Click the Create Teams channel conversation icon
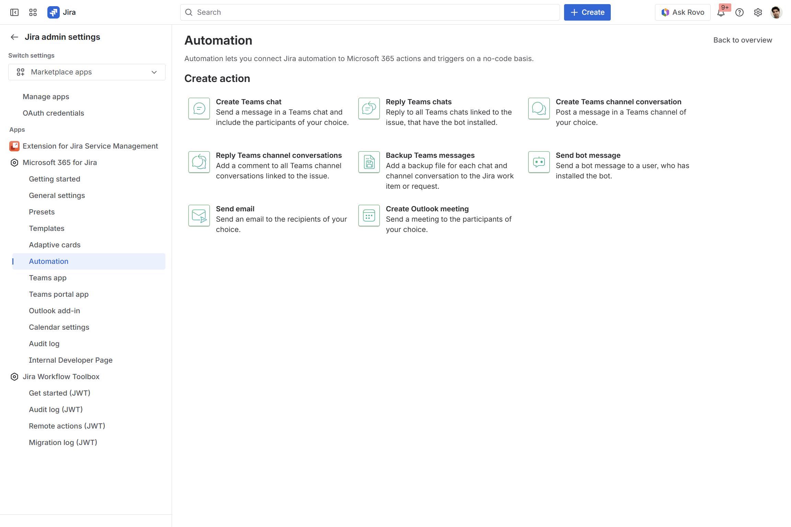The height and width of the screenshot is (527, 791). pyautogui.click(x=539, y=108)
